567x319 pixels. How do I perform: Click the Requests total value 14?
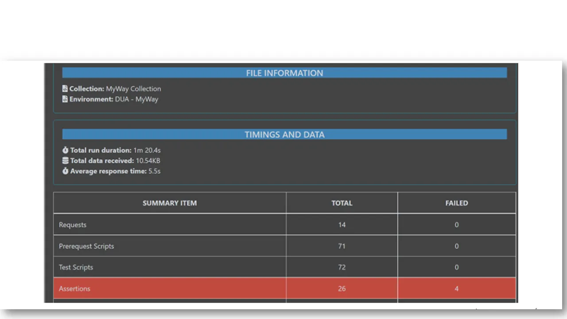coord(342,225)
